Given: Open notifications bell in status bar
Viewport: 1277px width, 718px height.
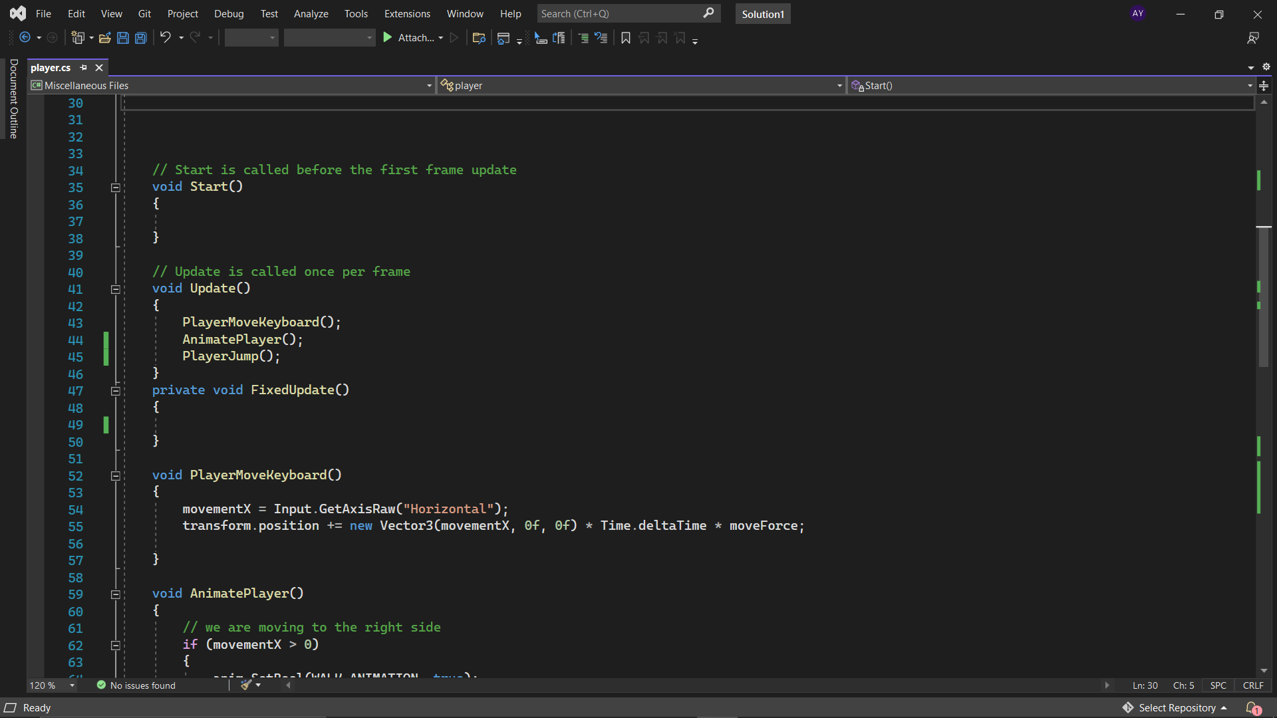Looking at the screenshot, I should coord(1252,708).
